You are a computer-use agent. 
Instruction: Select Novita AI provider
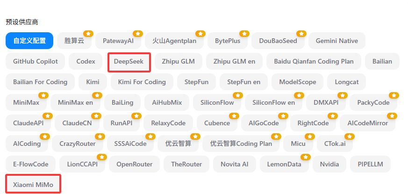coord(235,164)
